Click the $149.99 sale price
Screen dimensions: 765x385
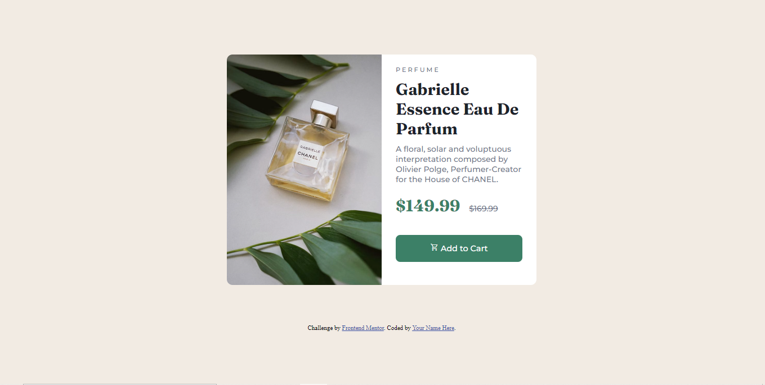(428, 206)
